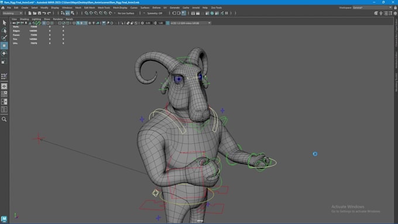
Task: Open the Workspace General dropdown
Action: coord(372,8)
